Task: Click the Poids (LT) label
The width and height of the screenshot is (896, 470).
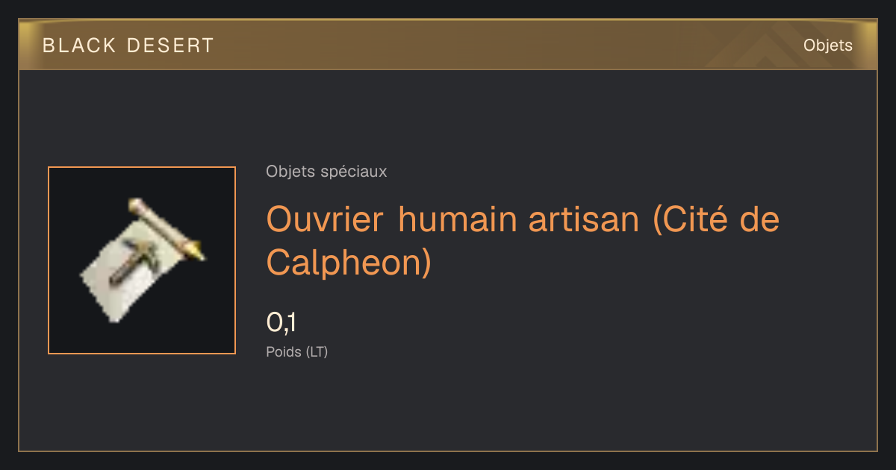Action: pyautogui.click(x=296, y=351)
